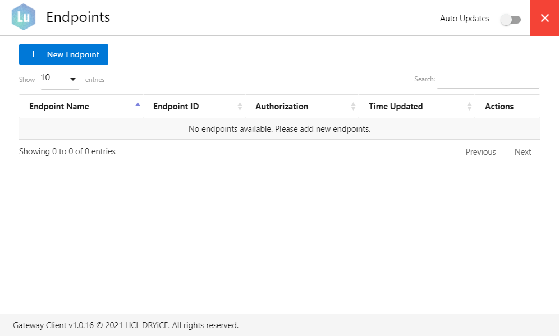
Task: Sort the table by Endpoint Name column
Action: 59,106
